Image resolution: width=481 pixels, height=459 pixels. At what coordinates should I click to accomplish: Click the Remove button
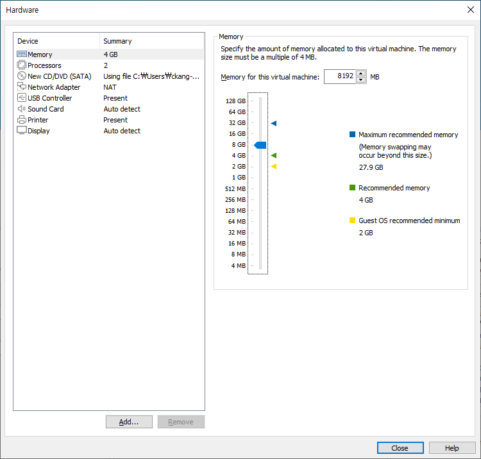181,422
